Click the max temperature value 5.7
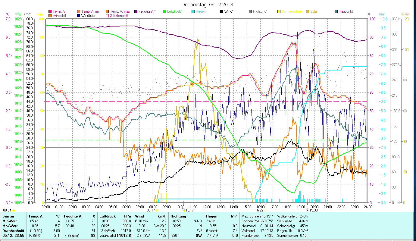 [57, 226]
